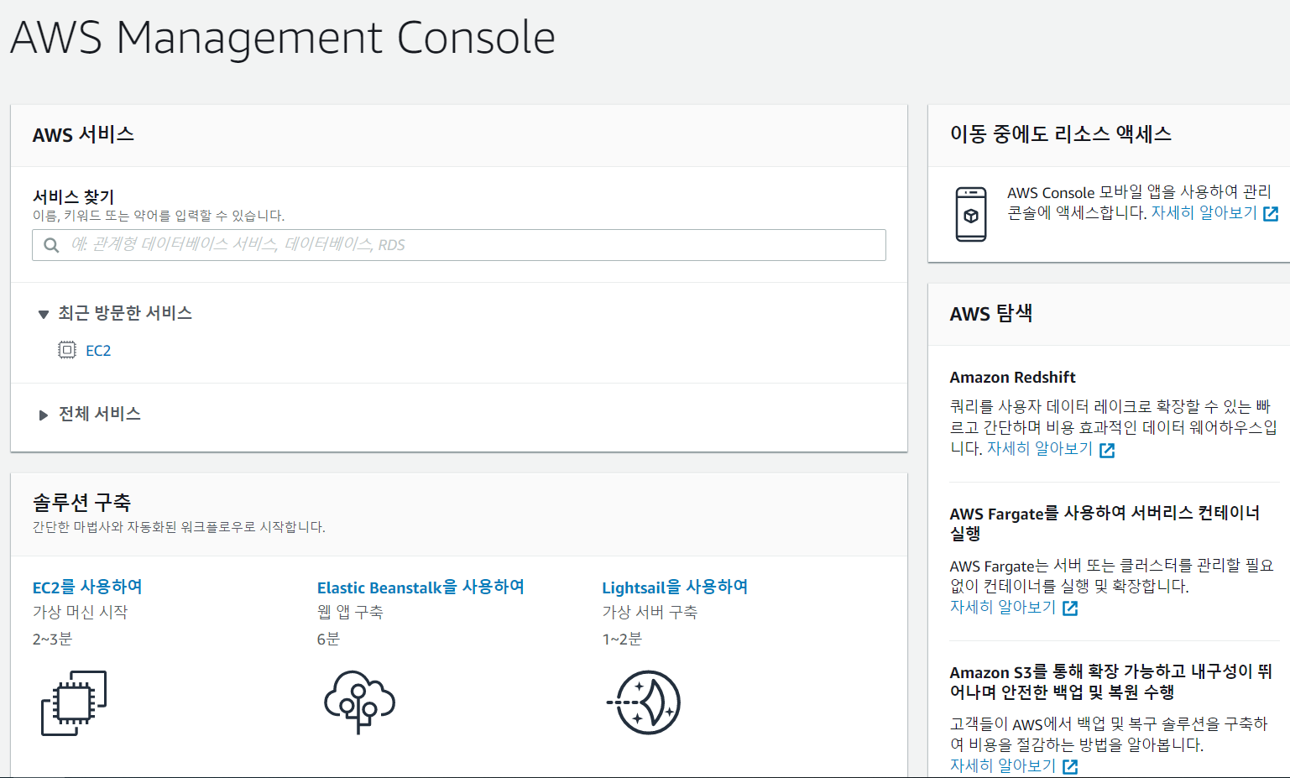The height and width of the screenshot is (778, 1290).
Task: Open the EC2 recently visited service link
Action: click(x=98, y=351)
